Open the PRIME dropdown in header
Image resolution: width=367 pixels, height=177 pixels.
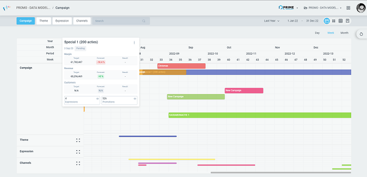(288, 8)
